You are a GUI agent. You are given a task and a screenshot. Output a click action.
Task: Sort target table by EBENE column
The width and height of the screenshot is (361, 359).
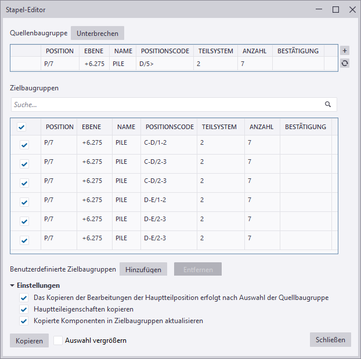92,127
